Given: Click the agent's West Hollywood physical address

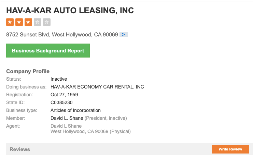Looking at the screenshot, I should tap(90, 131).
